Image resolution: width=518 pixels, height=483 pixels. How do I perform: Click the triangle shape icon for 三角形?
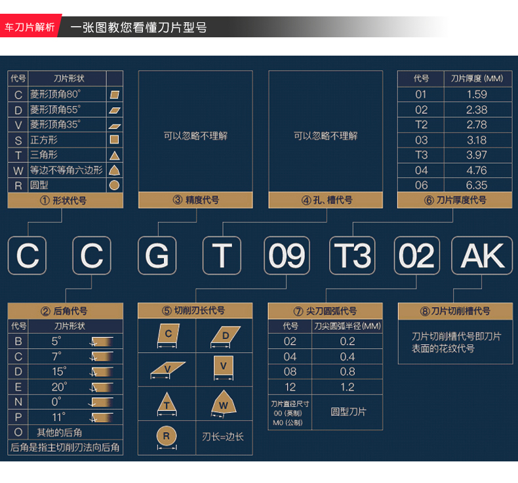click(x=114, y=155)
